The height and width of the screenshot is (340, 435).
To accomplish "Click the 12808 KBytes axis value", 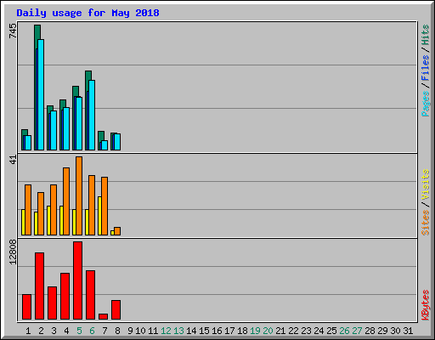I will click(x=13, y=252).
